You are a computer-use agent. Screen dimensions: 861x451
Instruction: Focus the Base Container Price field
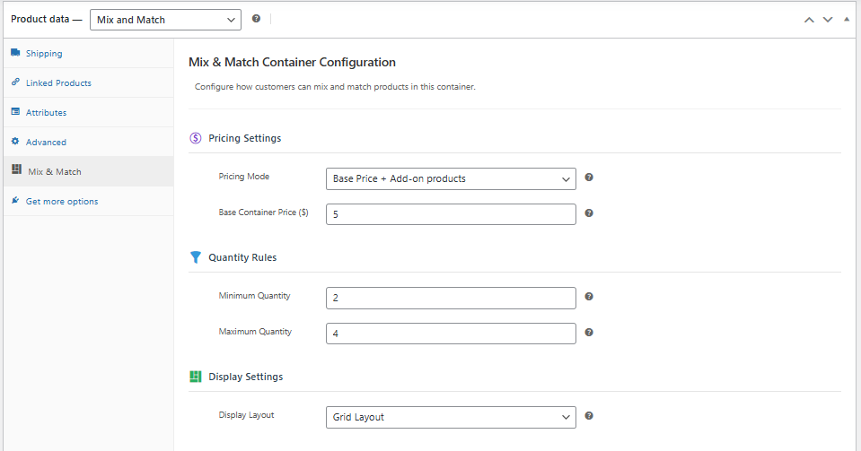[x=450, y=214]
